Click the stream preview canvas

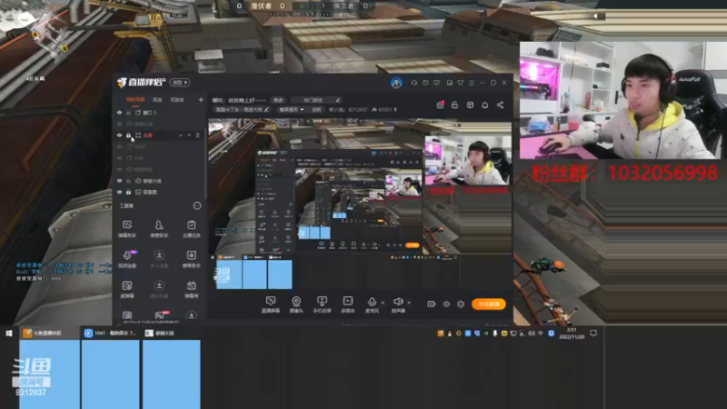360,205
